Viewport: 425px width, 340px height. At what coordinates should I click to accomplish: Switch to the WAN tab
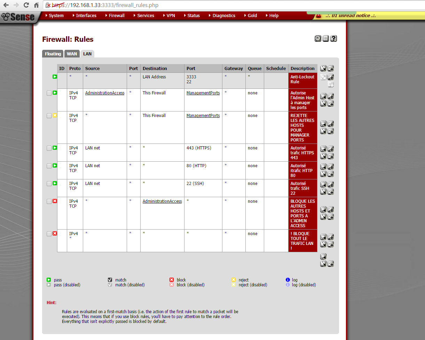tap(72, 54)
